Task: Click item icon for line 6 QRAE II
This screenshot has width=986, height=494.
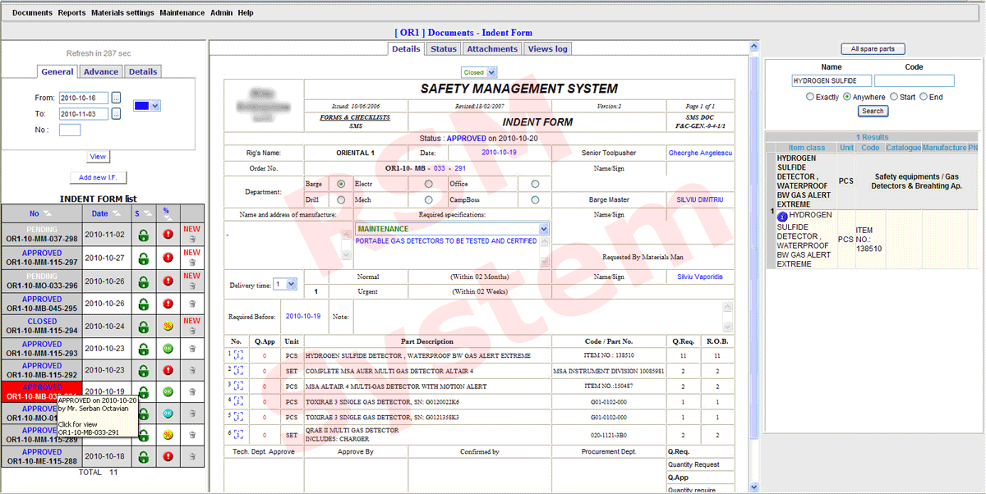Action: pyautogui.click(x=238, y=434)
